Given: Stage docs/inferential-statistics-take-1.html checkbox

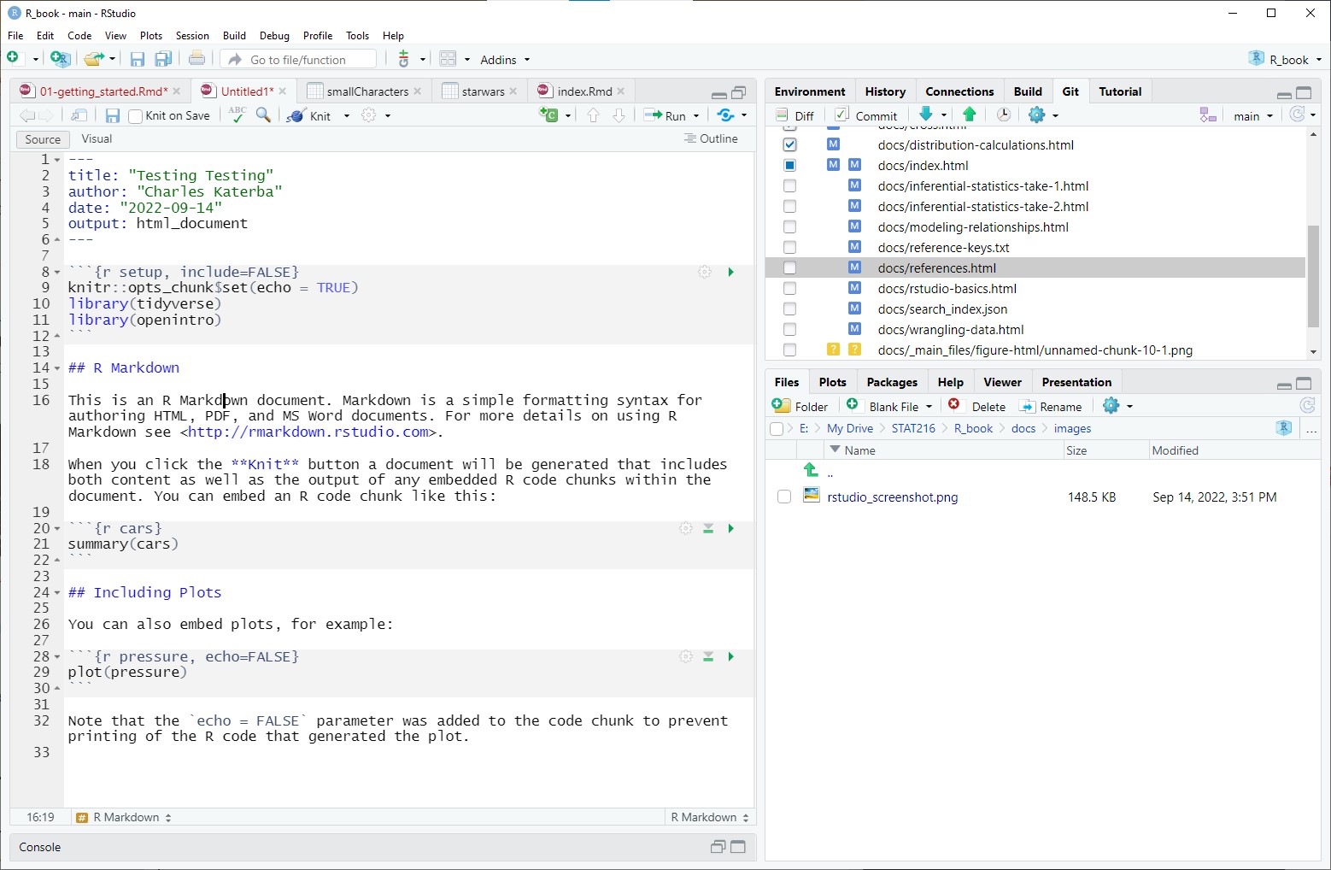Looking at the screenshot, I should [x=789, y=186].
